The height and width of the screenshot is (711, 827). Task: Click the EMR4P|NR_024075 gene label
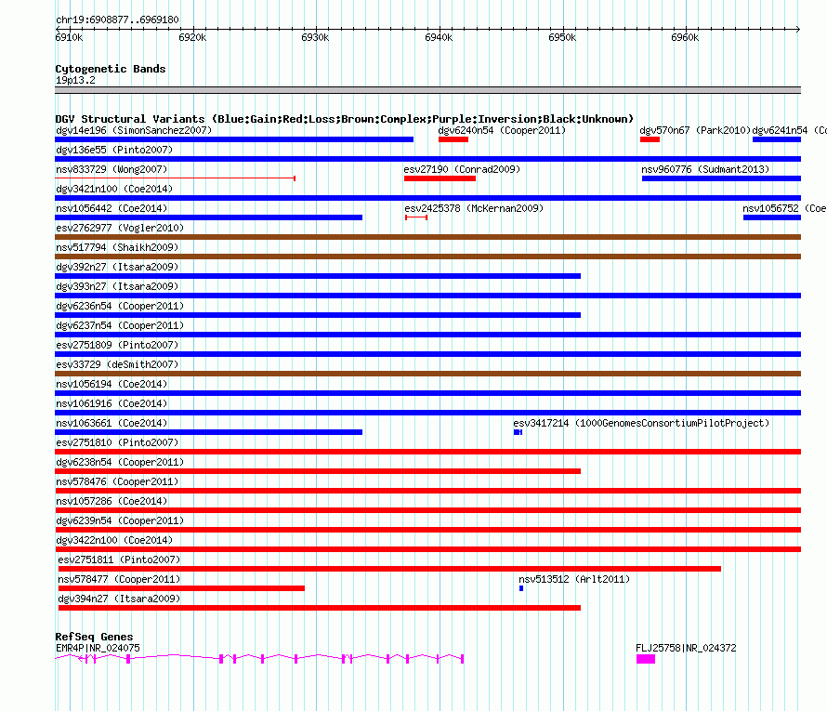click(98, 648)
